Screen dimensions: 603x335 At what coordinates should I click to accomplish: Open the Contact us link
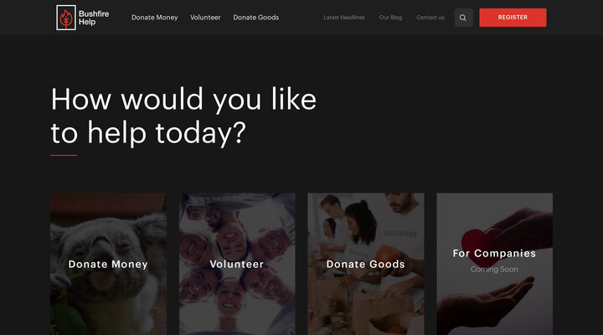pyautogui.click(x=430, y=18)
